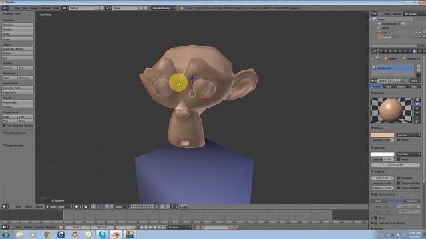This screenshot has width=426, height=239.
Task: Click the play animation button
Action: [155, 227]
